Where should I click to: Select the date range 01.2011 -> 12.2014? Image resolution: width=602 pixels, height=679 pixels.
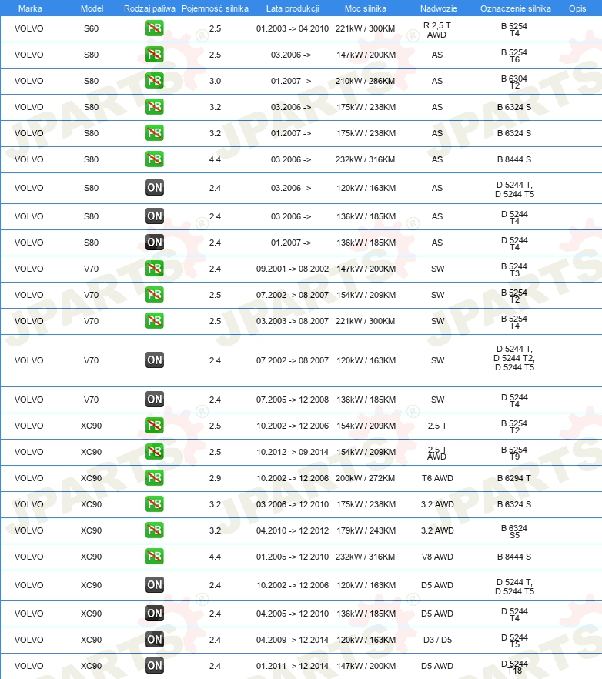293,666
